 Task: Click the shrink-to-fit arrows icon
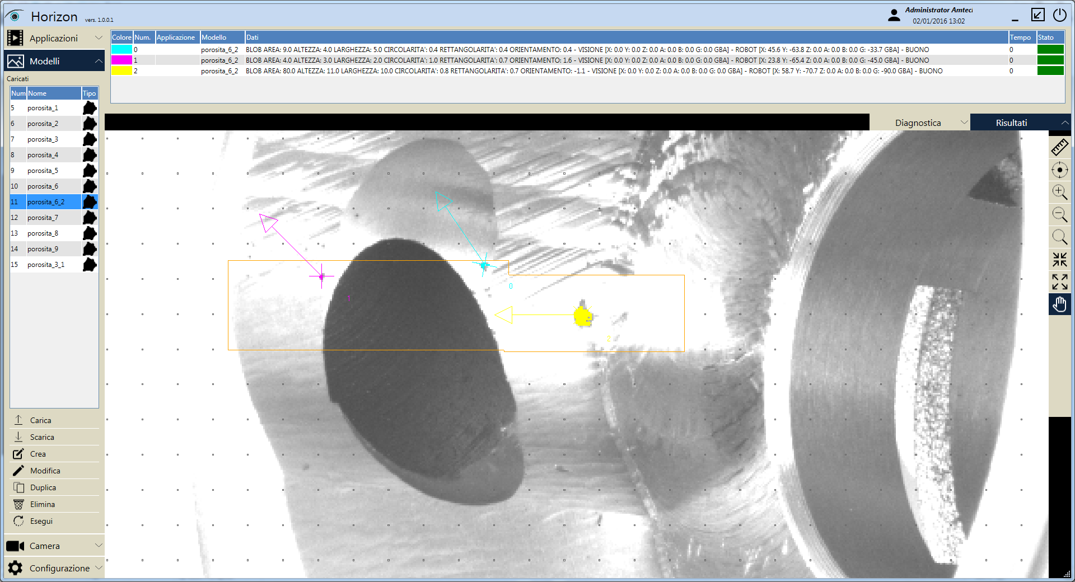1059,260
